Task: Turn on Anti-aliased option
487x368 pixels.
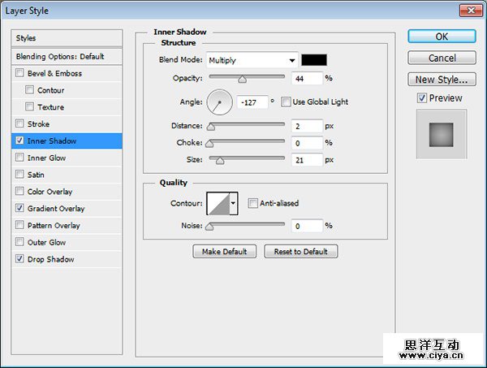Action: [x=253, y=203]
